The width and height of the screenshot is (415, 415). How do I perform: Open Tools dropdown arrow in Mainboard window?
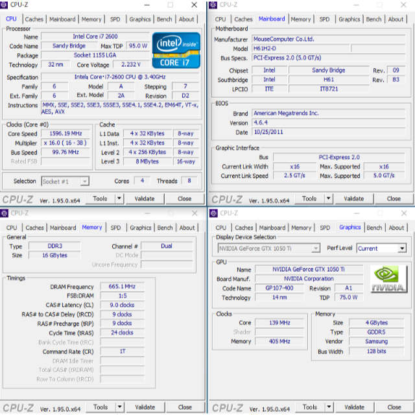click(329, 198)
